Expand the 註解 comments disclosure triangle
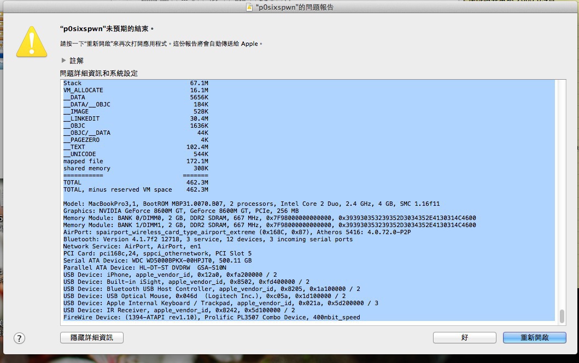Screen dimensions: 579x363 click(x=63, y=60)
